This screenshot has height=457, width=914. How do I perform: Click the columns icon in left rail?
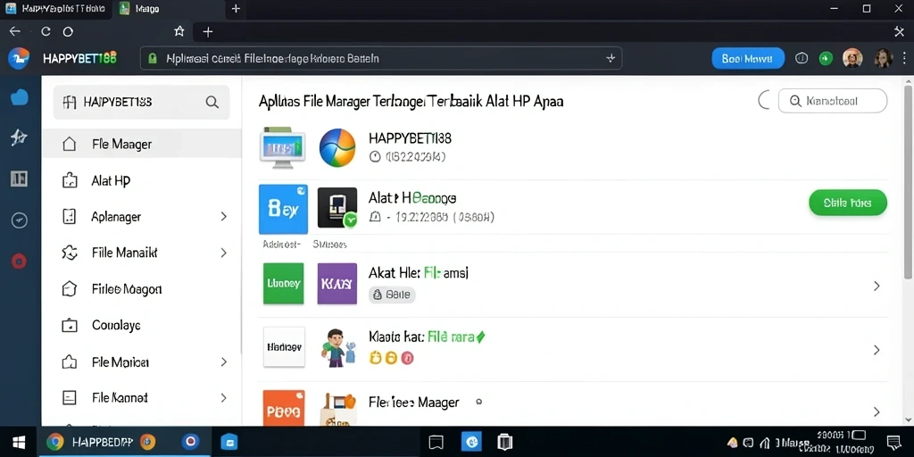point(19,179)
